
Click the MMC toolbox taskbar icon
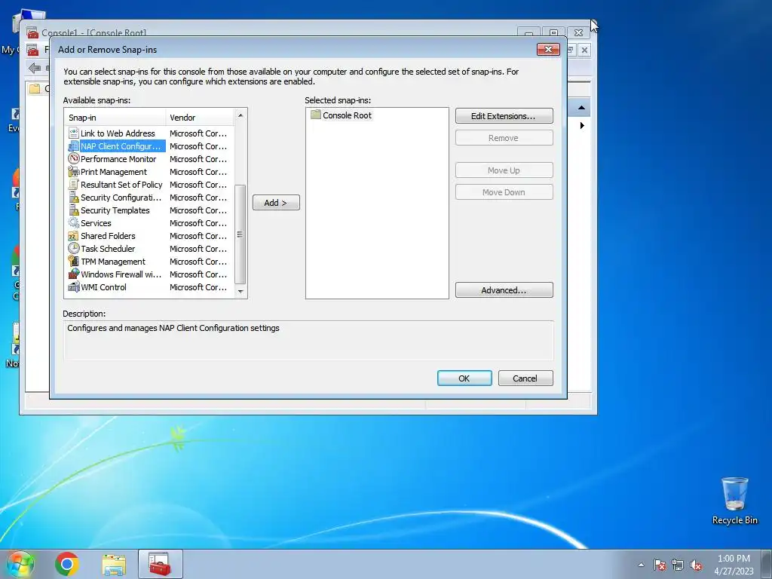160,564
